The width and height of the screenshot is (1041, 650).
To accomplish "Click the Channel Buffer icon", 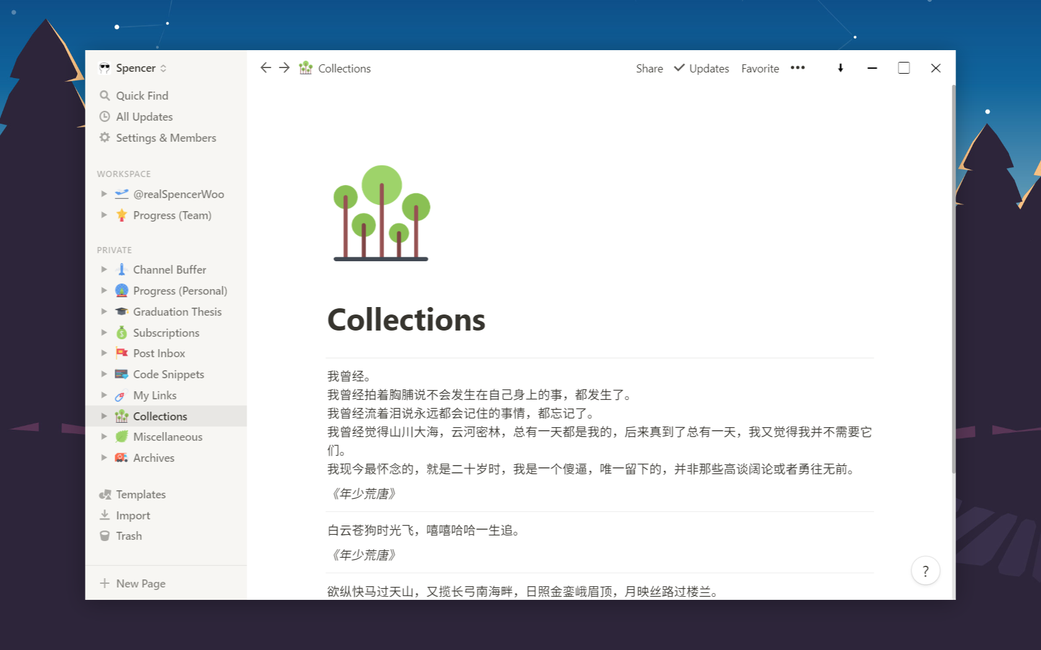I will pos(121,269).
